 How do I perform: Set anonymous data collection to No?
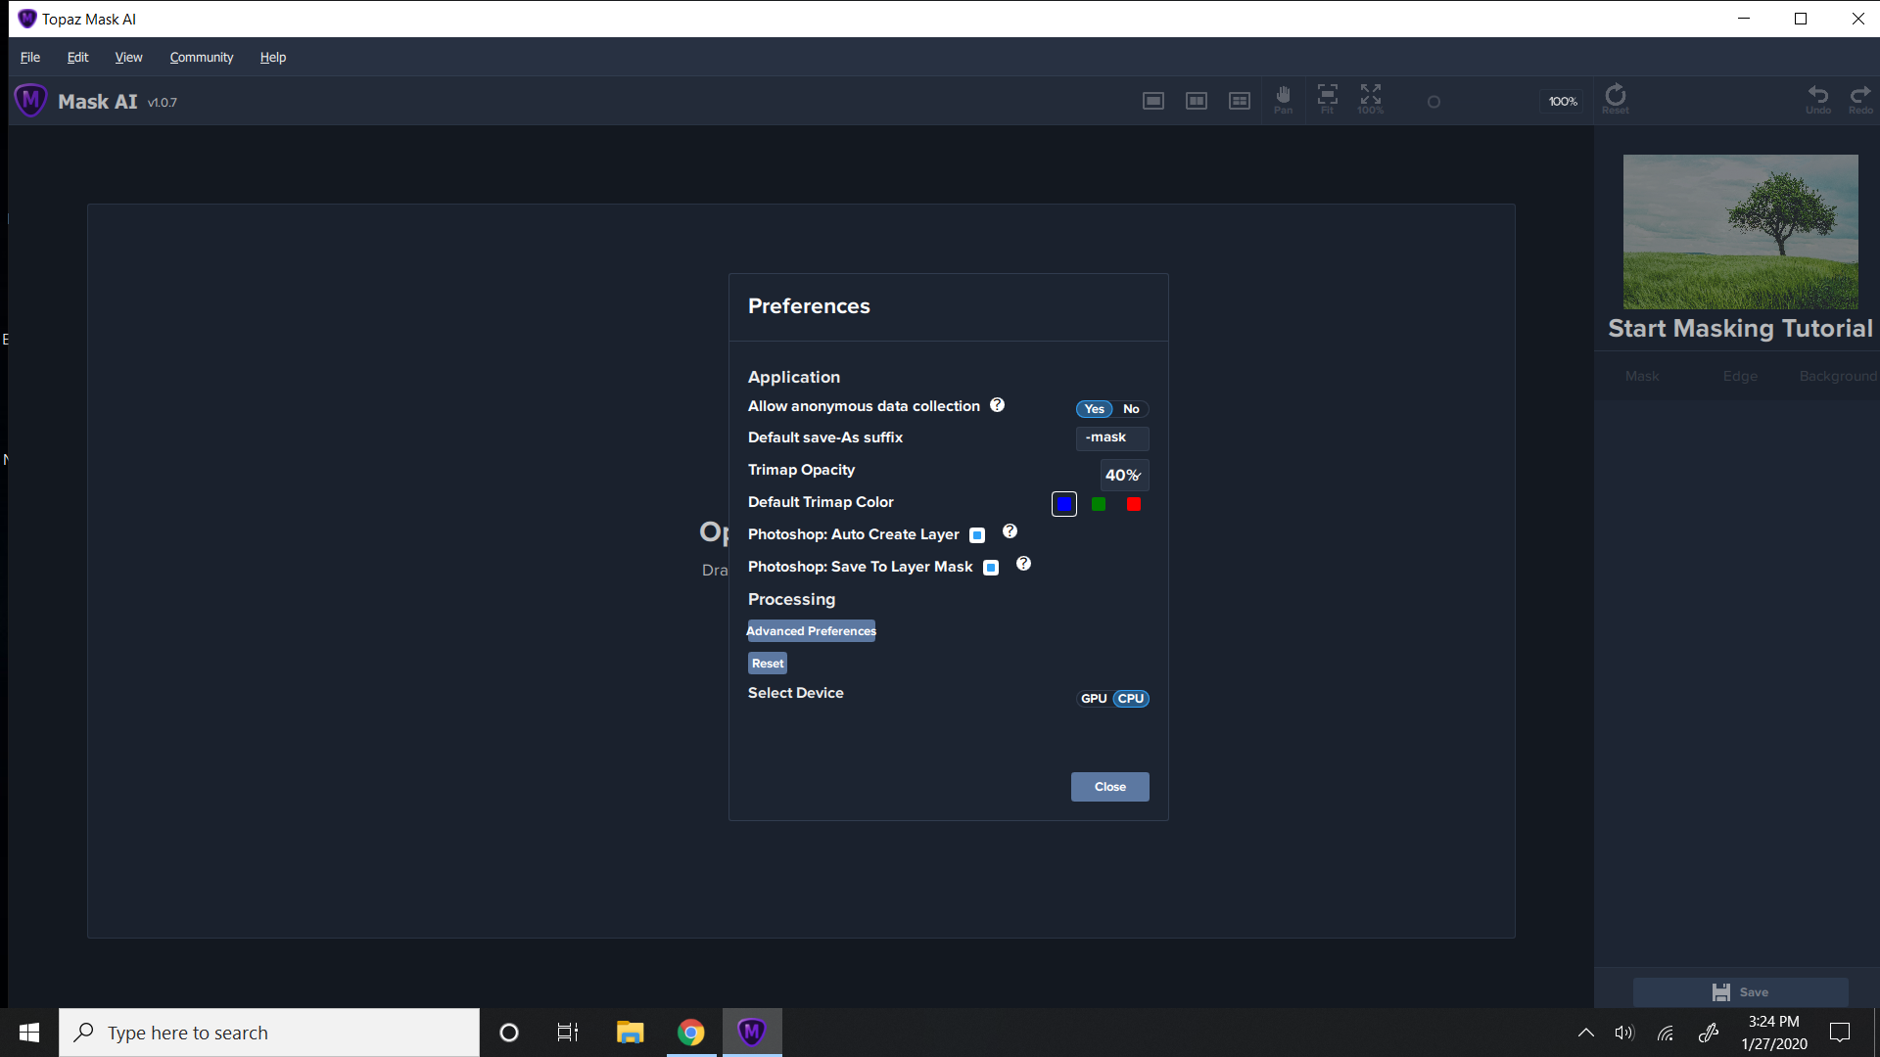coord(1131,409)
